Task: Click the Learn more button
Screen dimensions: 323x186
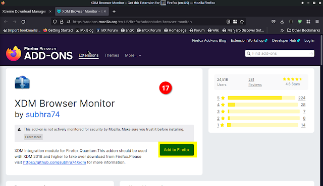Action: [x=33, y=137]
